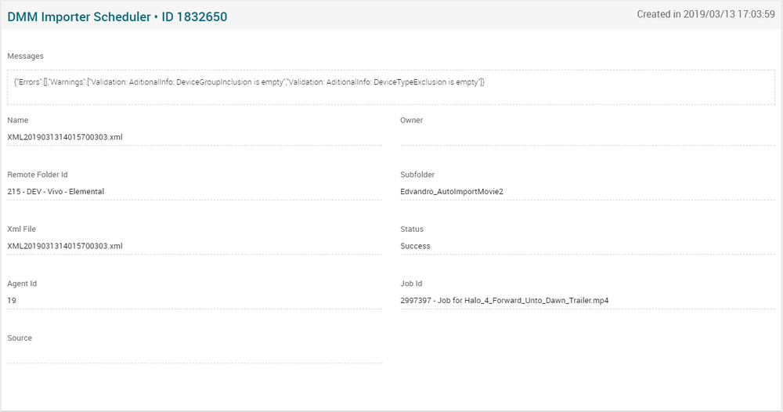Click the Messages section label
Screen dimensions: 783x412
25,56
